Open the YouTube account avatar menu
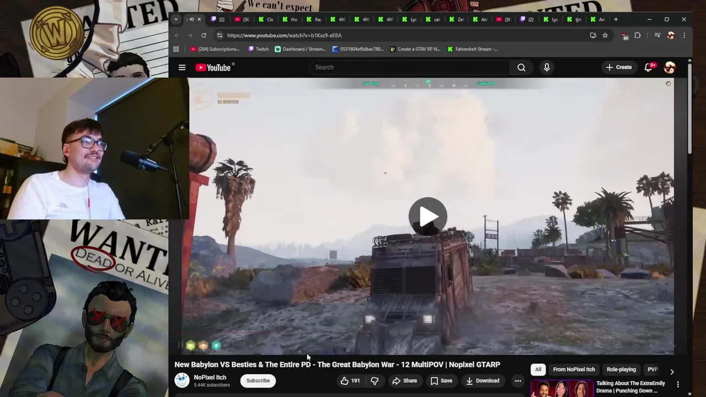Image resolution: width=706 pixels, height=397 pixels. 670,67
